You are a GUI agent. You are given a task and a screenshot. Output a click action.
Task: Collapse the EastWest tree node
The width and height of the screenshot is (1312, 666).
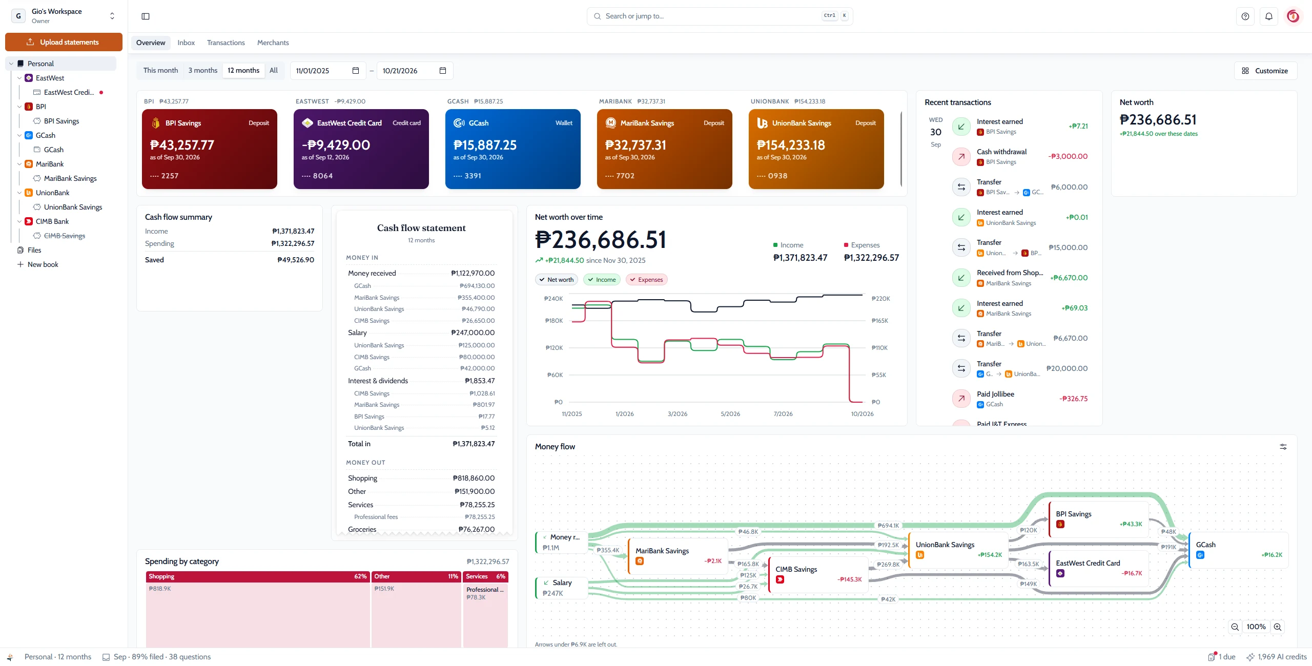(x=19, y=78)
